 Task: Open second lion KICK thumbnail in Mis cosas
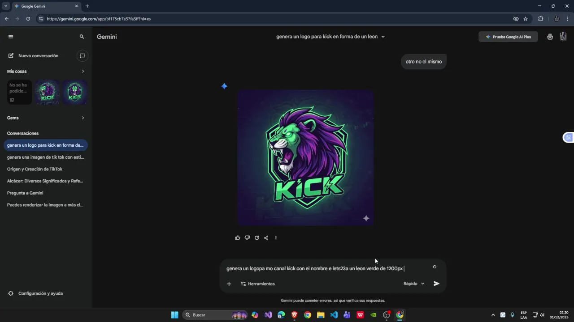[x=75, y=92]
